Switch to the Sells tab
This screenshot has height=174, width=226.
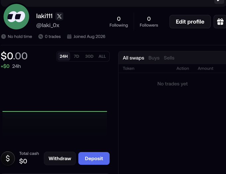pyautogui.click(x=169, y=58)
